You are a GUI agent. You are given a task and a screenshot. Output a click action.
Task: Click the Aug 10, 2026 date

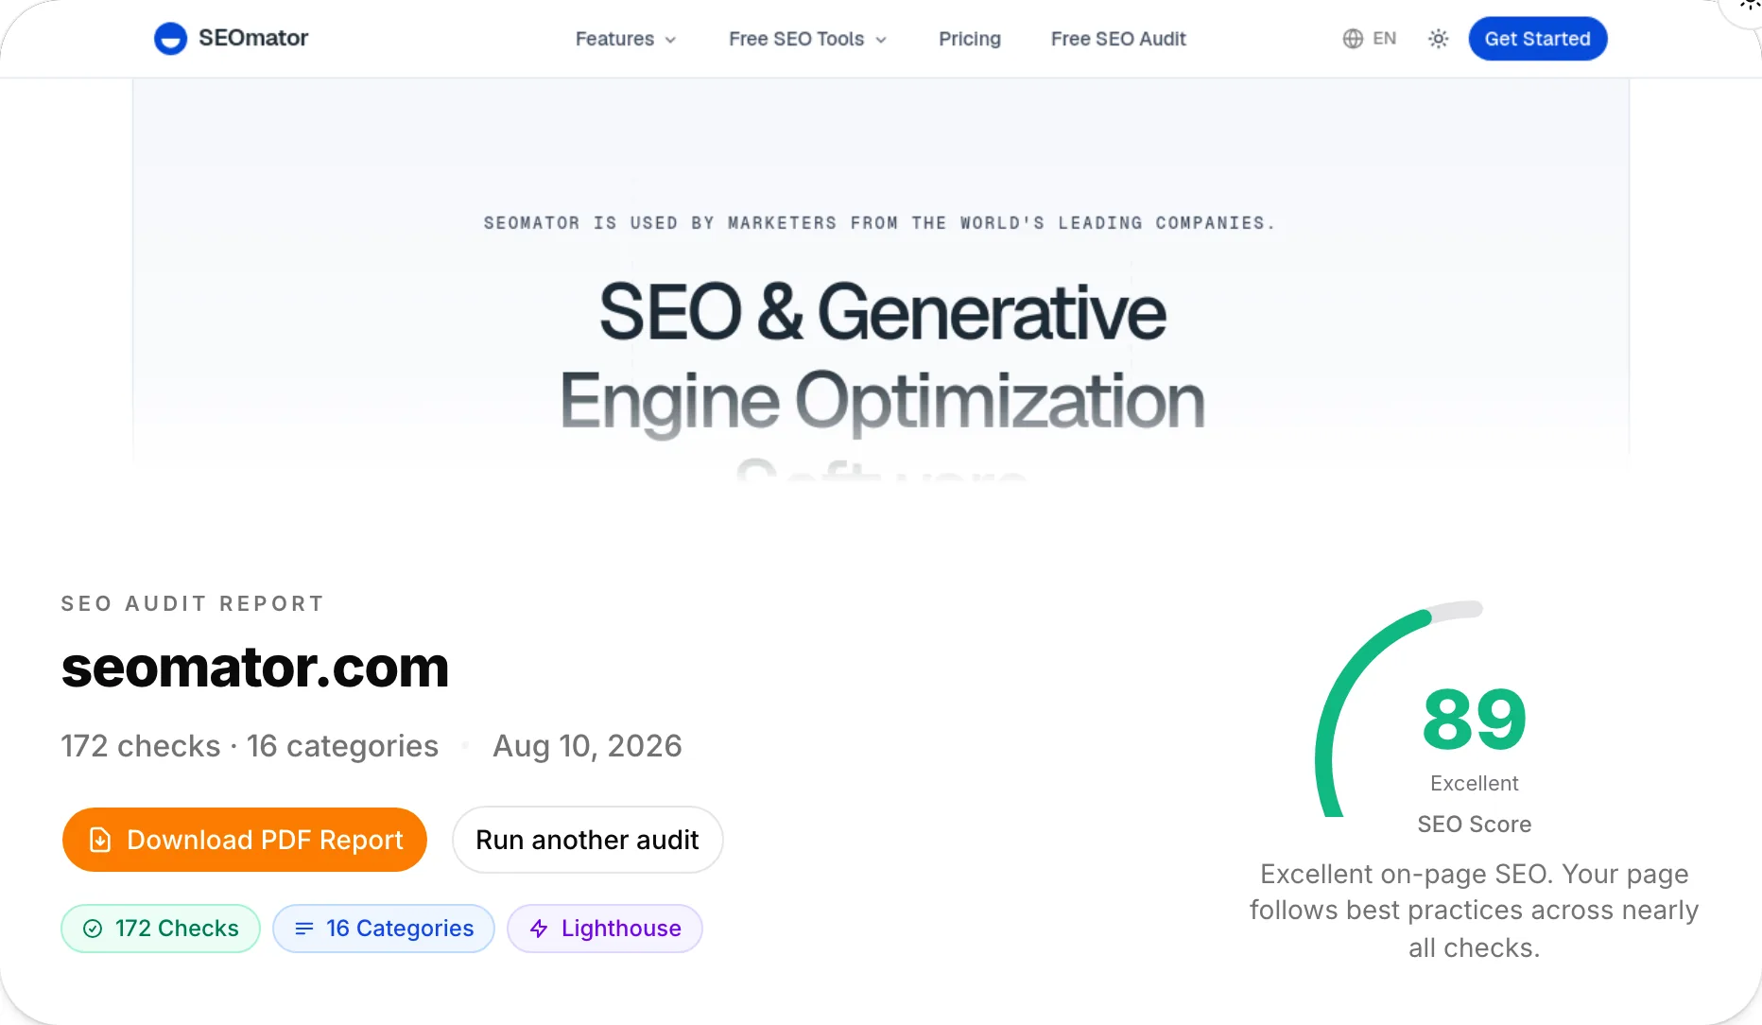coord(587,746)
